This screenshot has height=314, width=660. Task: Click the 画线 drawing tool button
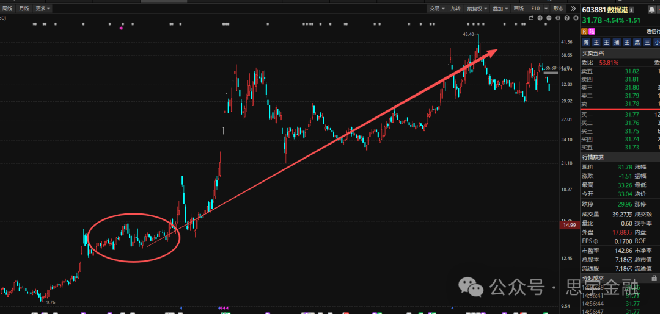(519, 9)
